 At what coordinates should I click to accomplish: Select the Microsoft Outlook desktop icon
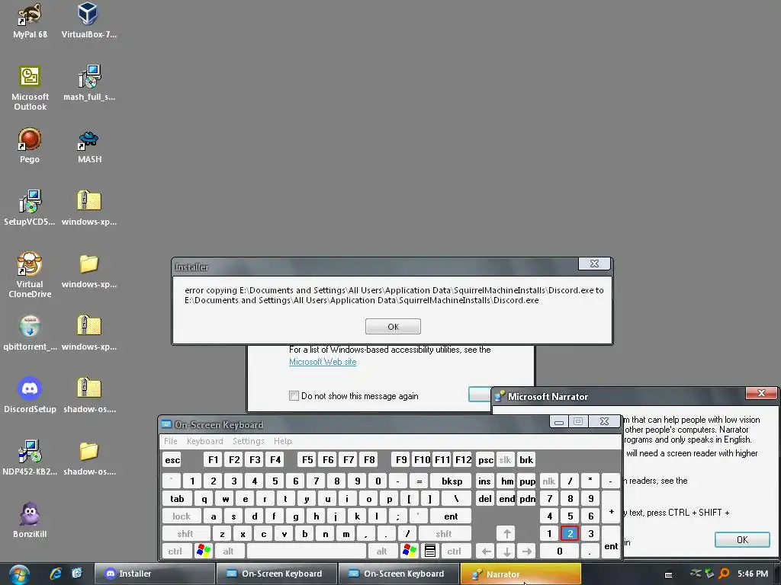pyautogui.click(x=30, y=88)
